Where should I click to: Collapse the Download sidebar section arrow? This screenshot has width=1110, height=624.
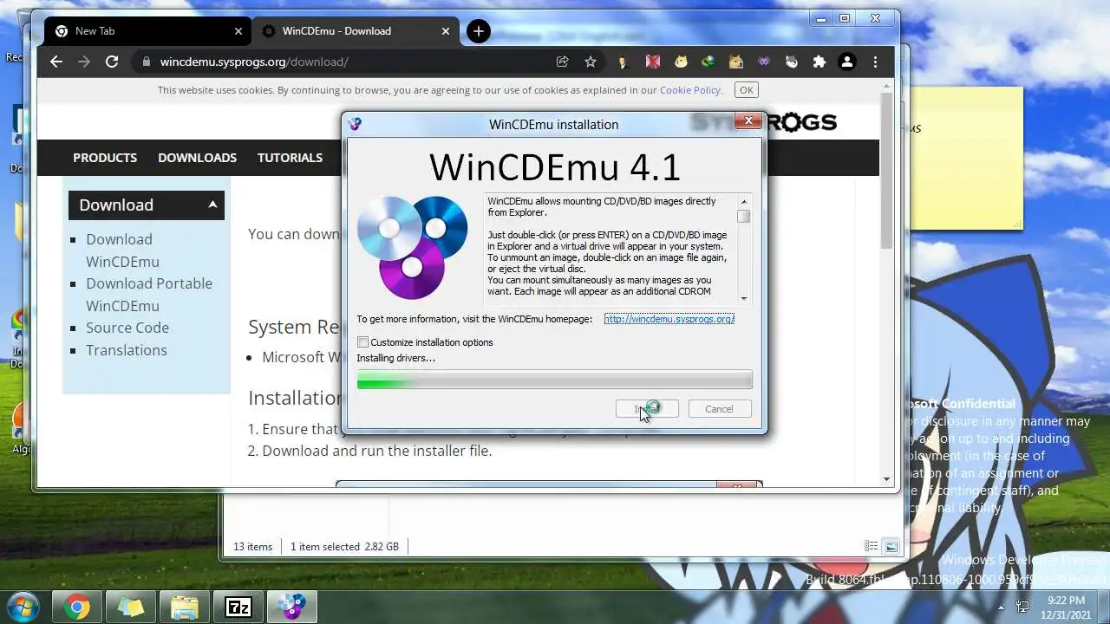tap(212, 205)
